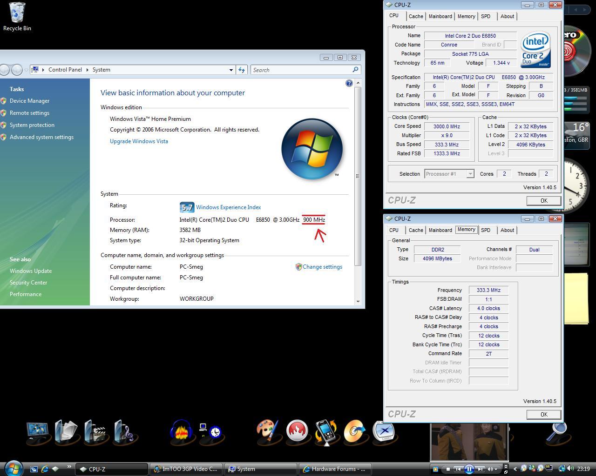The width and height of the screenshot is (596, 476).
Task: Go to previous track in taskbar player
Action: pyautogui.click(x=458, y=469)
